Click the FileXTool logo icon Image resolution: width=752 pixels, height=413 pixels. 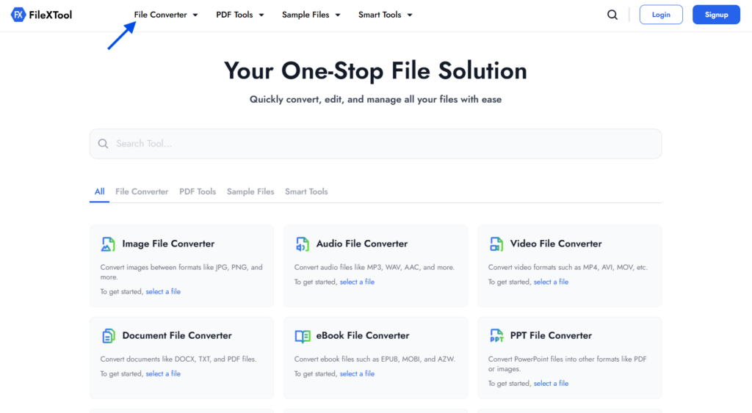coord(18,15)
